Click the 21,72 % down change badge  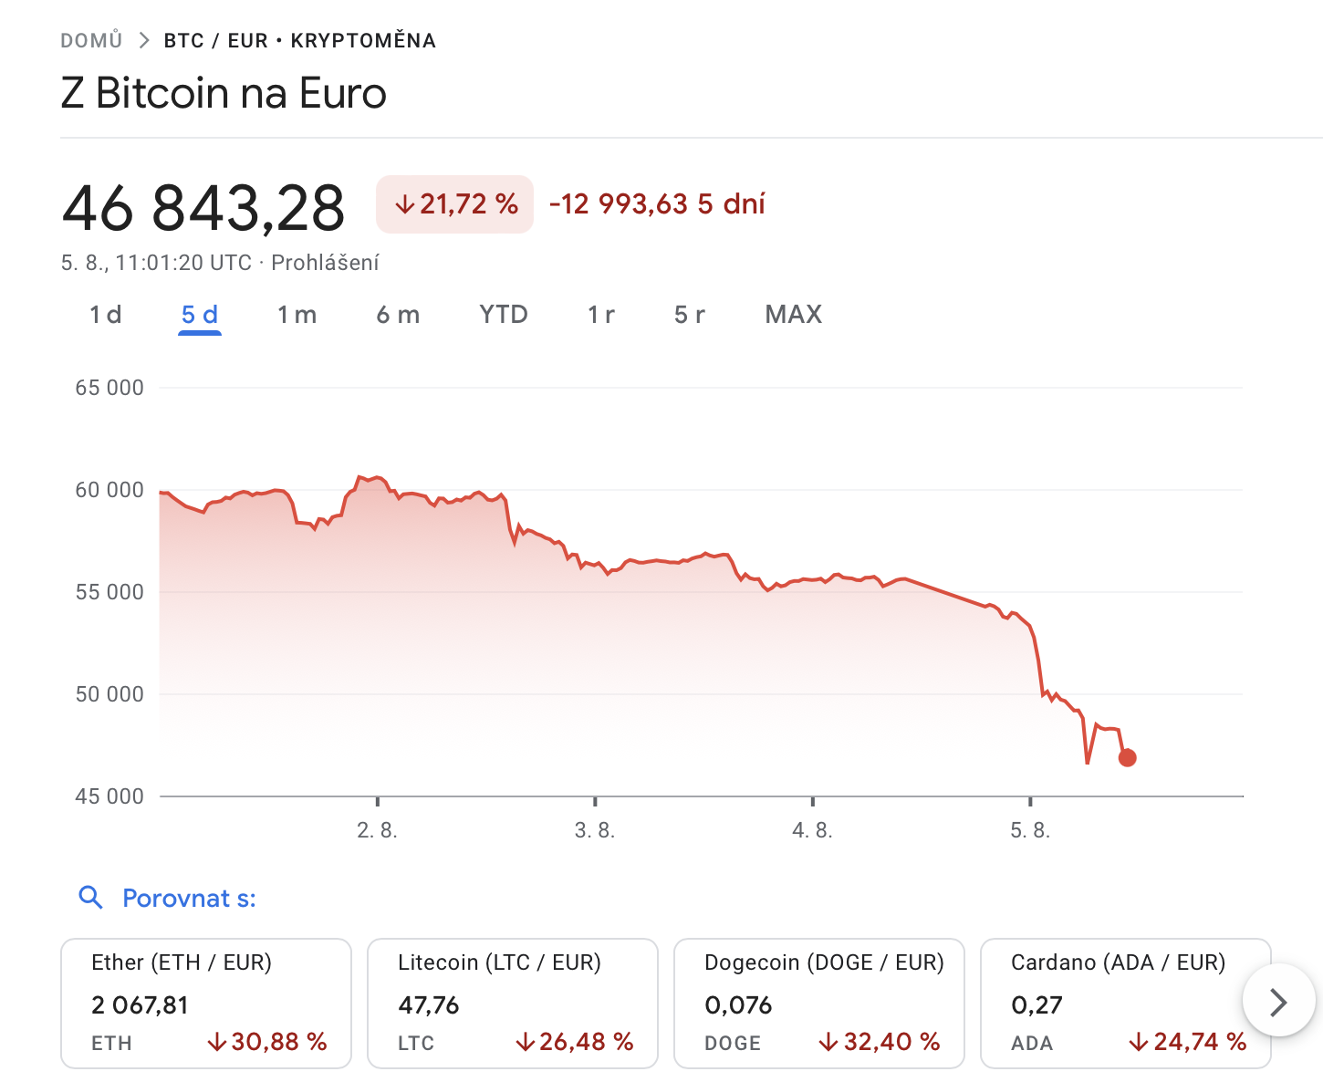click(454, 204)
